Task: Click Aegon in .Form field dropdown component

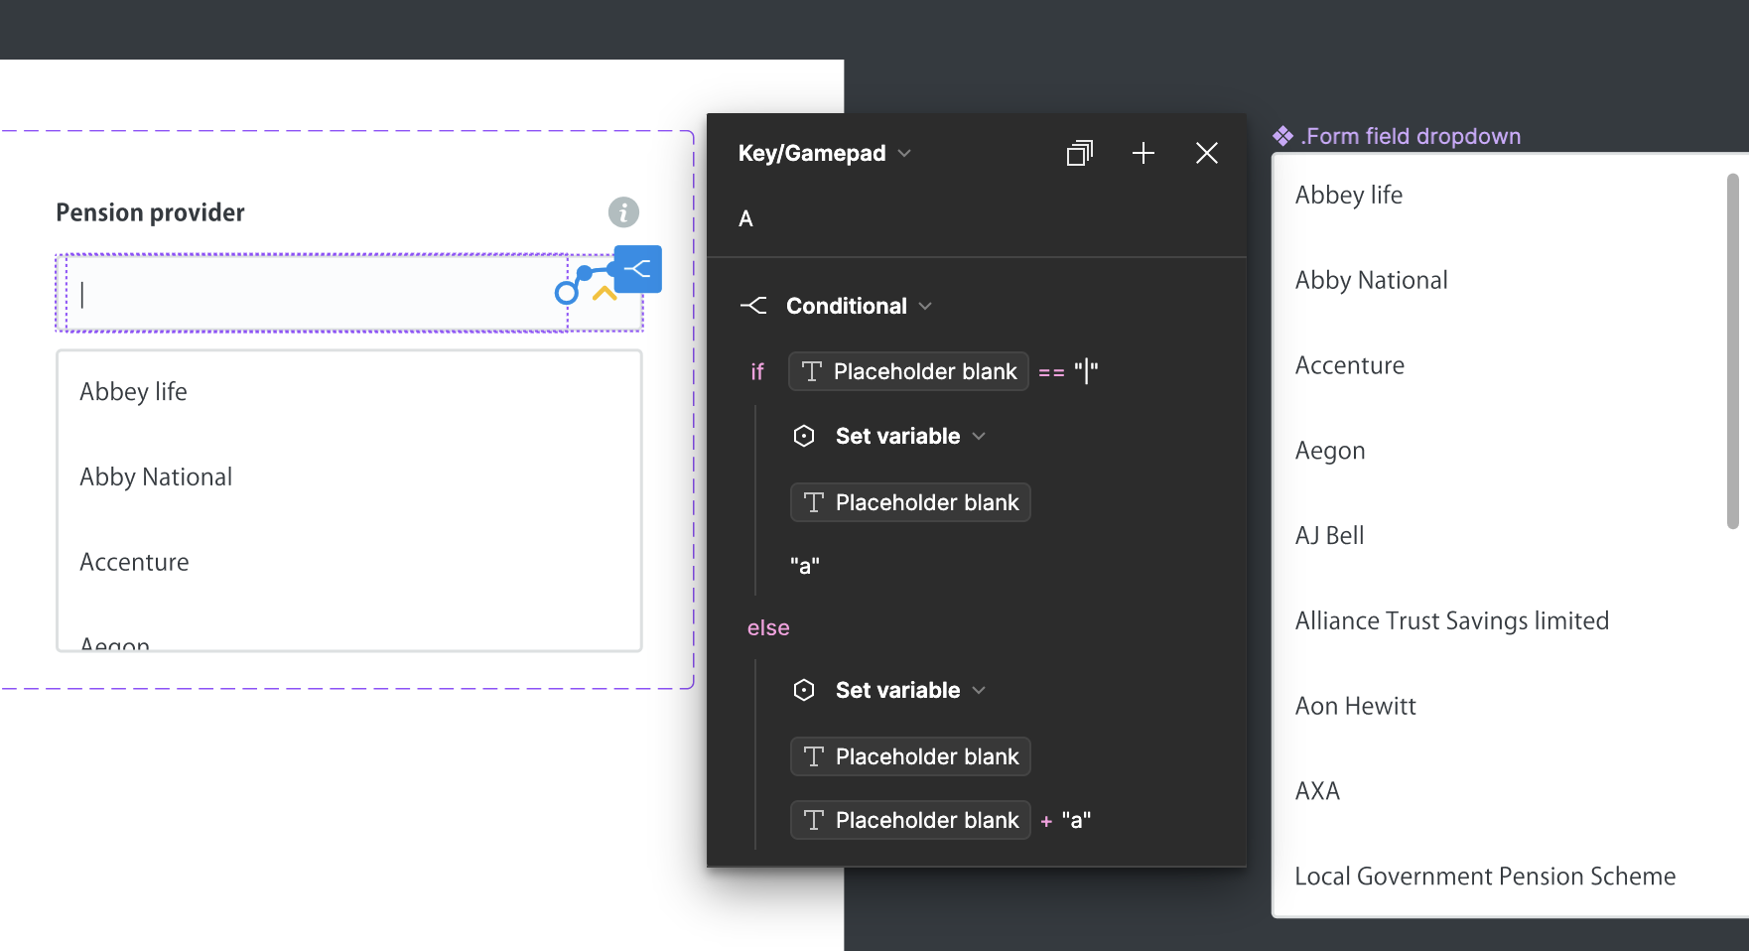Action: [1330, 451]
